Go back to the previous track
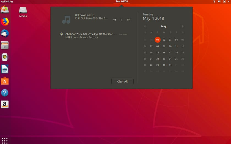This screenshot has width=231, height=144. 114,20
